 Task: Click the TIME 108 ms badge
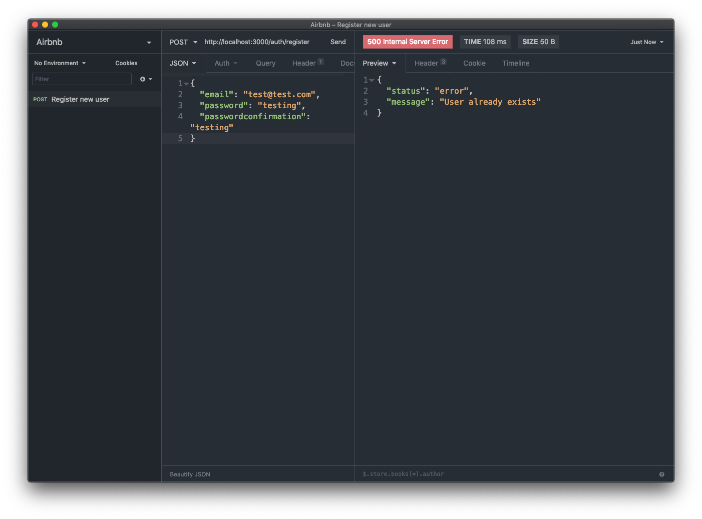point(485,42)
